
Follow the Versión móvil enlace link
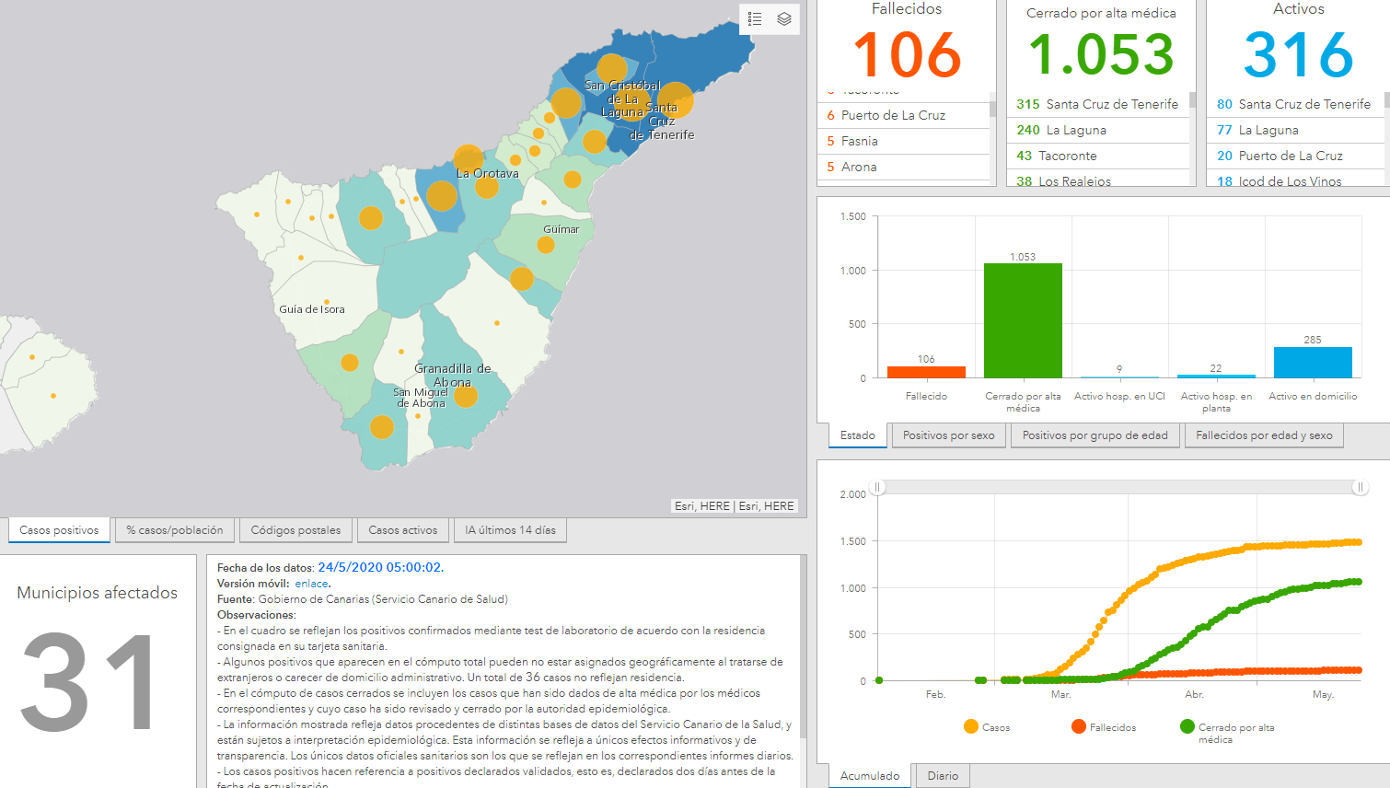pyautogui.click(x=311, y=584)
